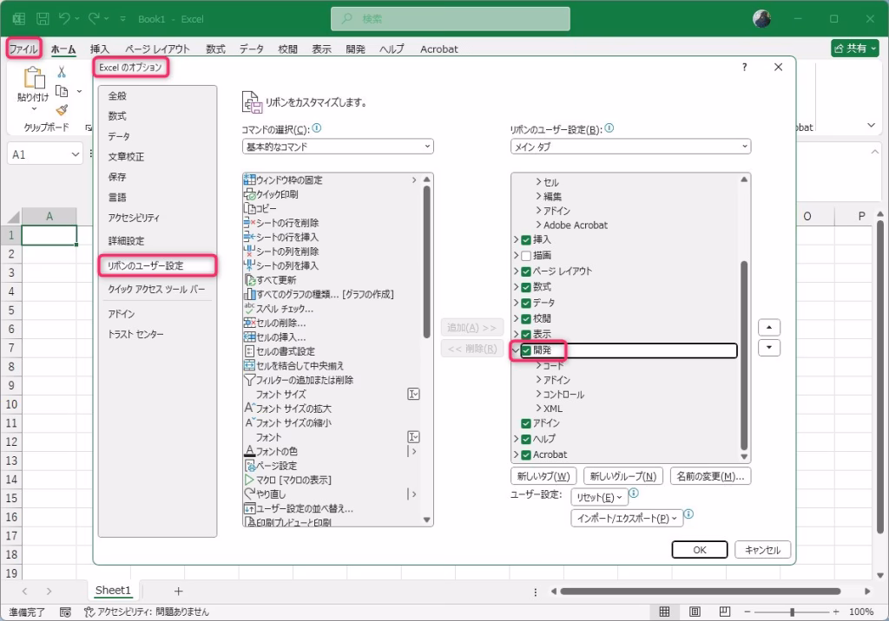
Task: Click info icon beside コマンドの選択
Action: click(x=317, y=128)
